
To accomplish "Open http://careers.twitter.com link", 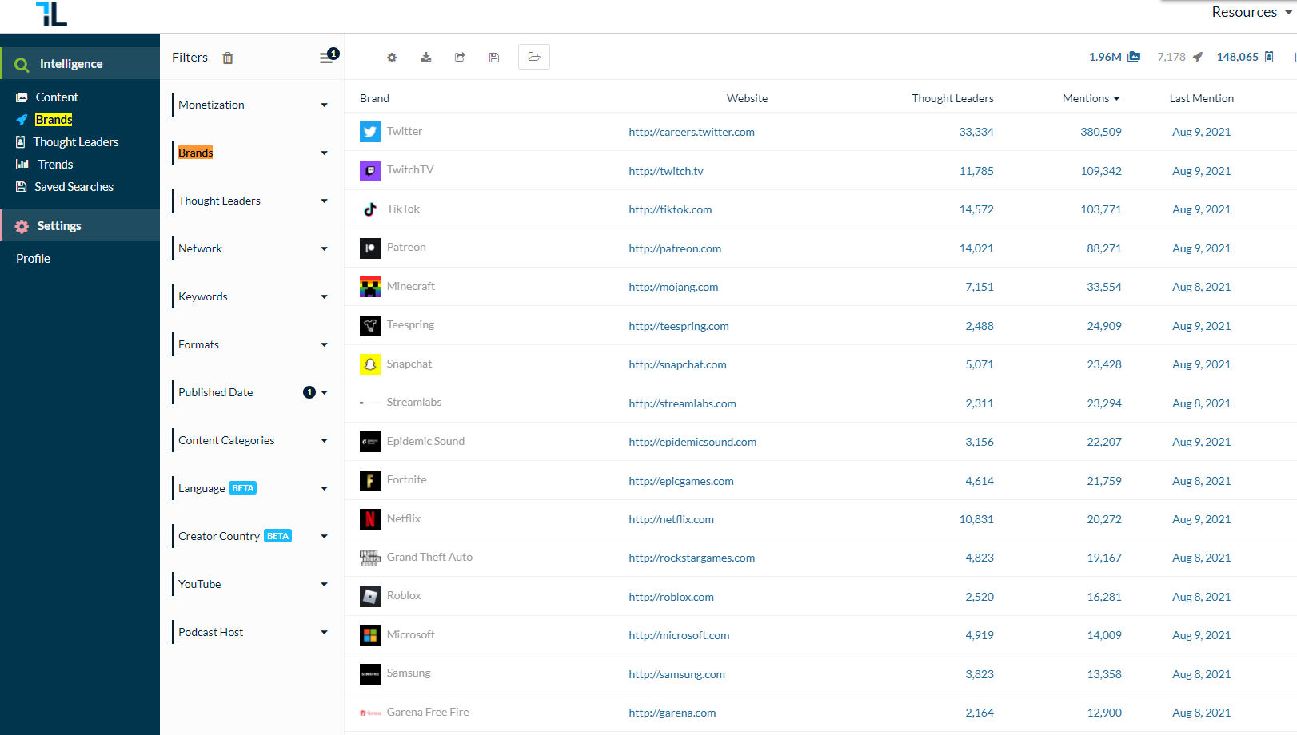I will coord(692,132).
